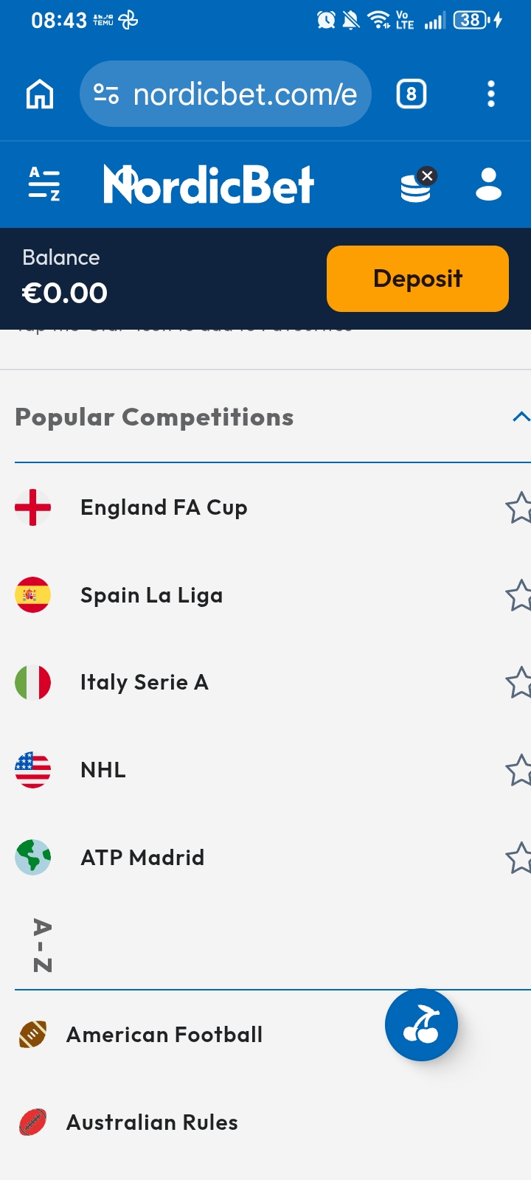The image size is (531, 1180).
Task: Open browser tab switcher showing 8
Action: point(412,94)
